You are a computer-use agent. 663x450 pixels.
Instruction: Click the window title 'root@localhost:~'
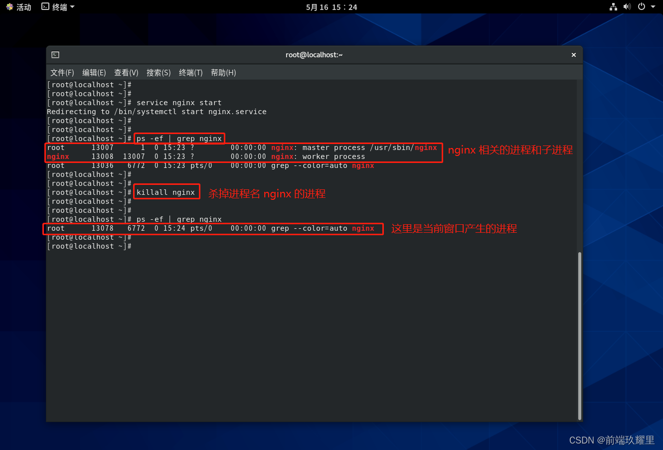pos(314,55)
